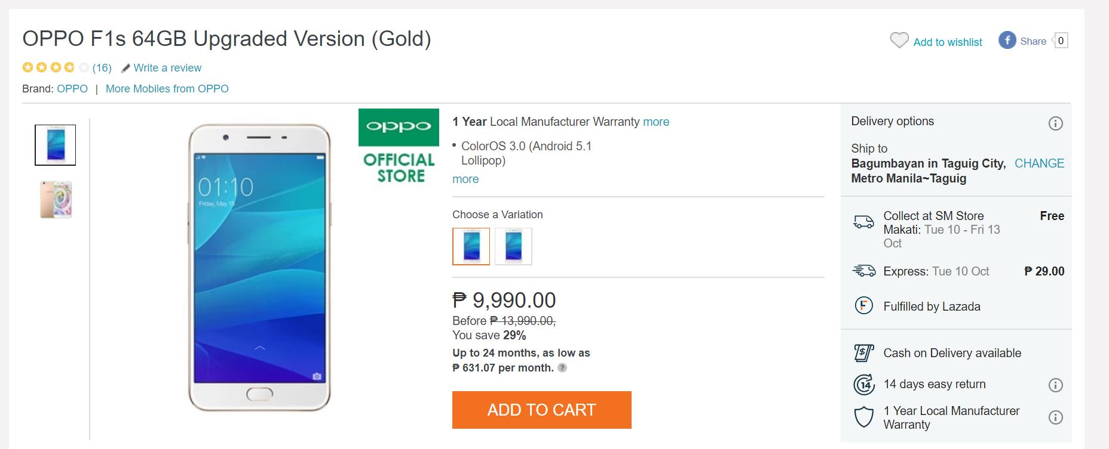Click the pencil icon beside Write a review

point(125,69)
